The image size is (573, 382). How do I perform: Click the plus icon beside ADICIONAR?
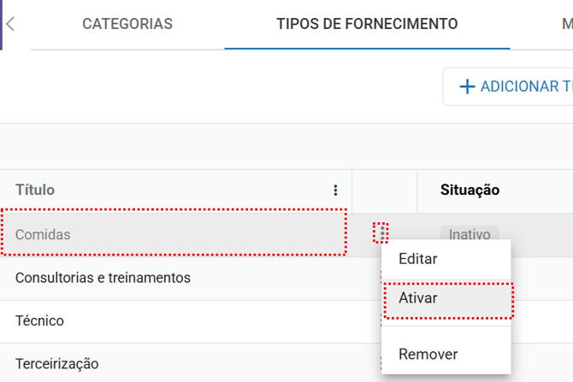click(467, 86)
